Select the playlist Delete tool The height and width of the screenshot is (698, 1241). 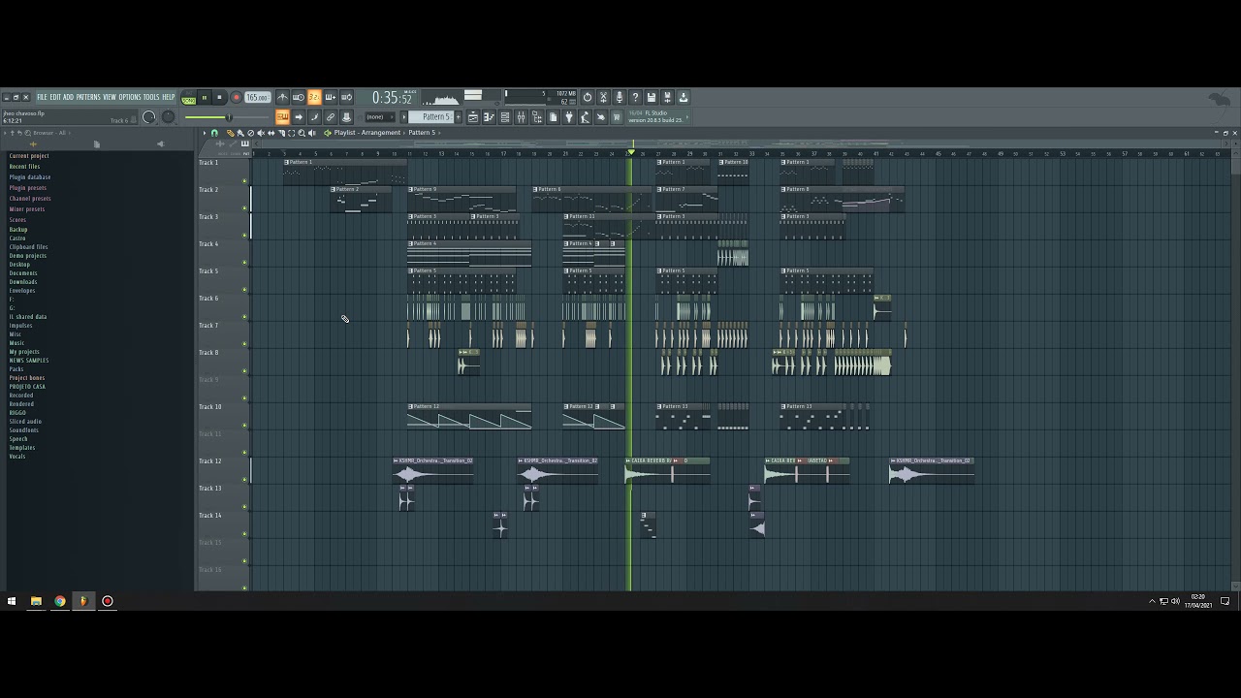tap(250, 133)
